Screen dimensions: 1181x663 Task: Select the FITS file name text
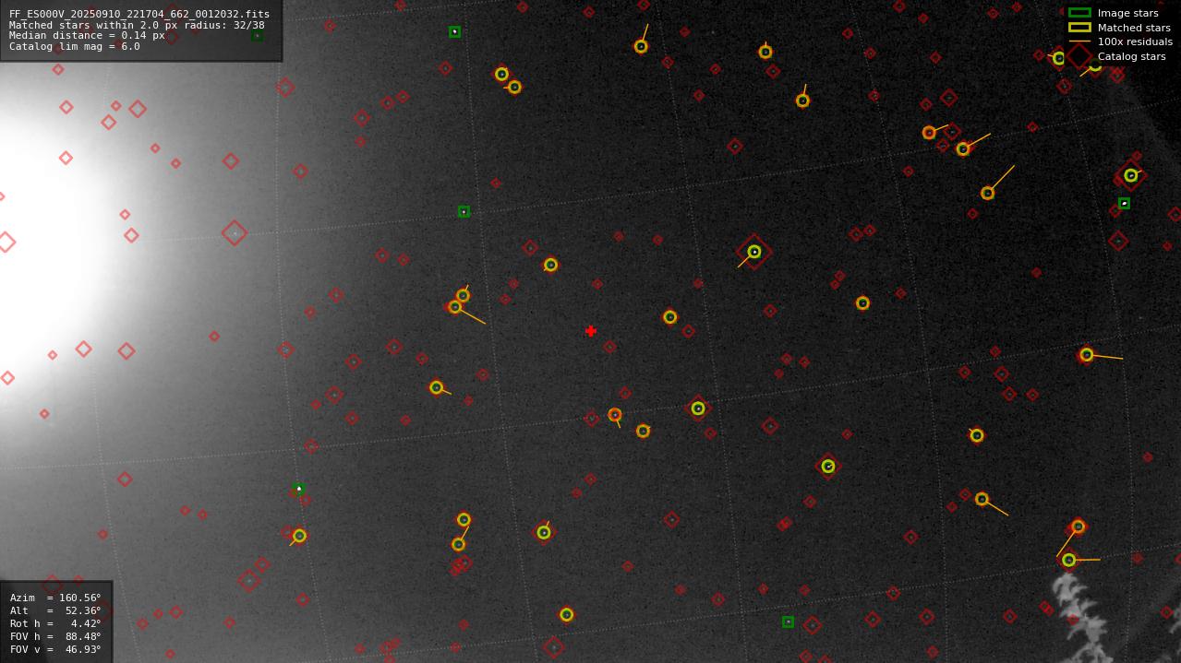coord(139,14)
